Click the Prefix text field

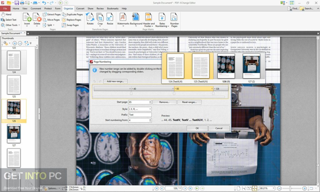point(140,115)
